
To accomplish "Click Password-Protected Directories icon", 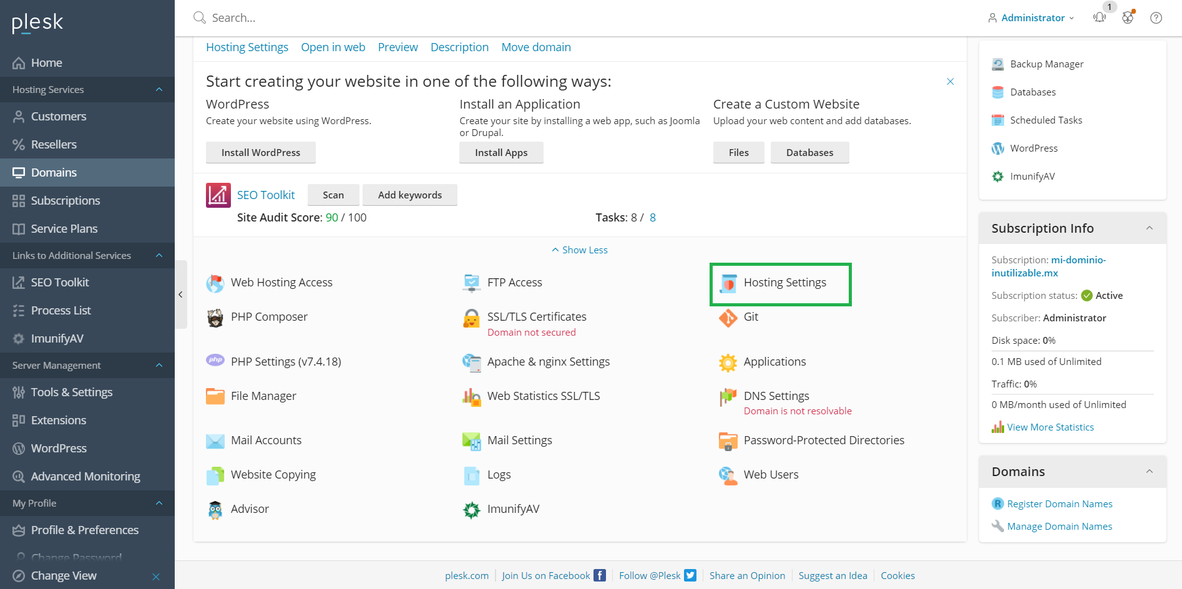I will pyautogui.click(x=728, y=441).
